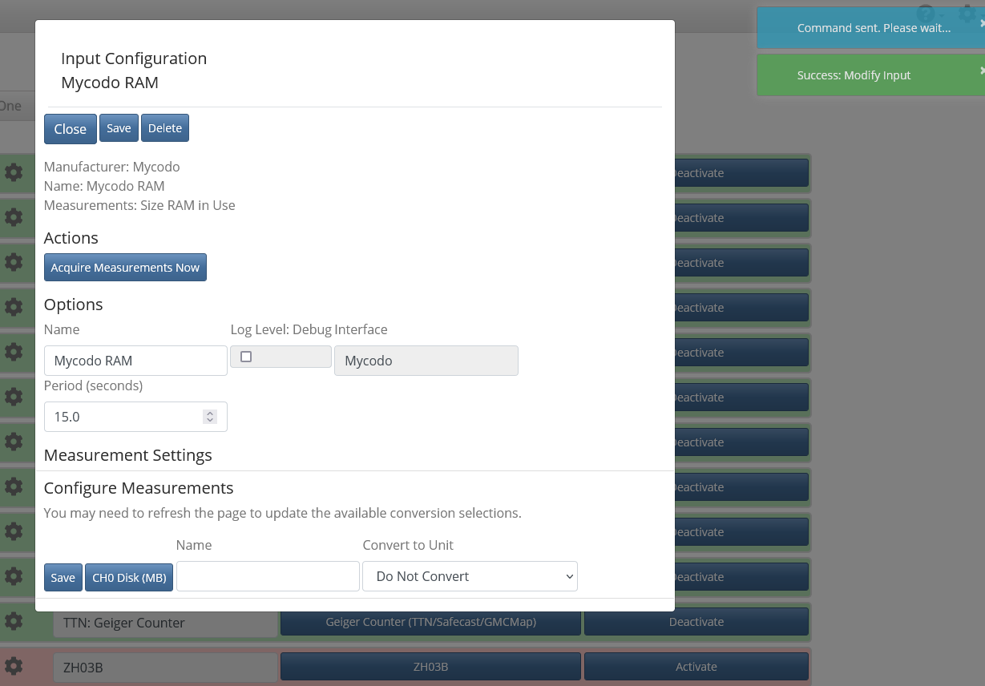Save the Input Configuration changes
Screen dimensions: 985x686
click(119, 127)
